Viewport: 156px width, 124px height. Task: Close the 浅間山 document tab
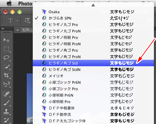click(18, 30)
